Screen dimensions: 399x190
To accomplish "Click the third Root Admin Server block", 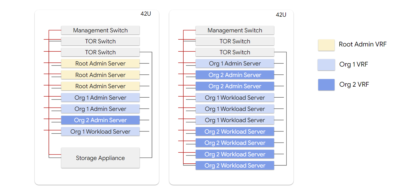I will click(100, 86).
